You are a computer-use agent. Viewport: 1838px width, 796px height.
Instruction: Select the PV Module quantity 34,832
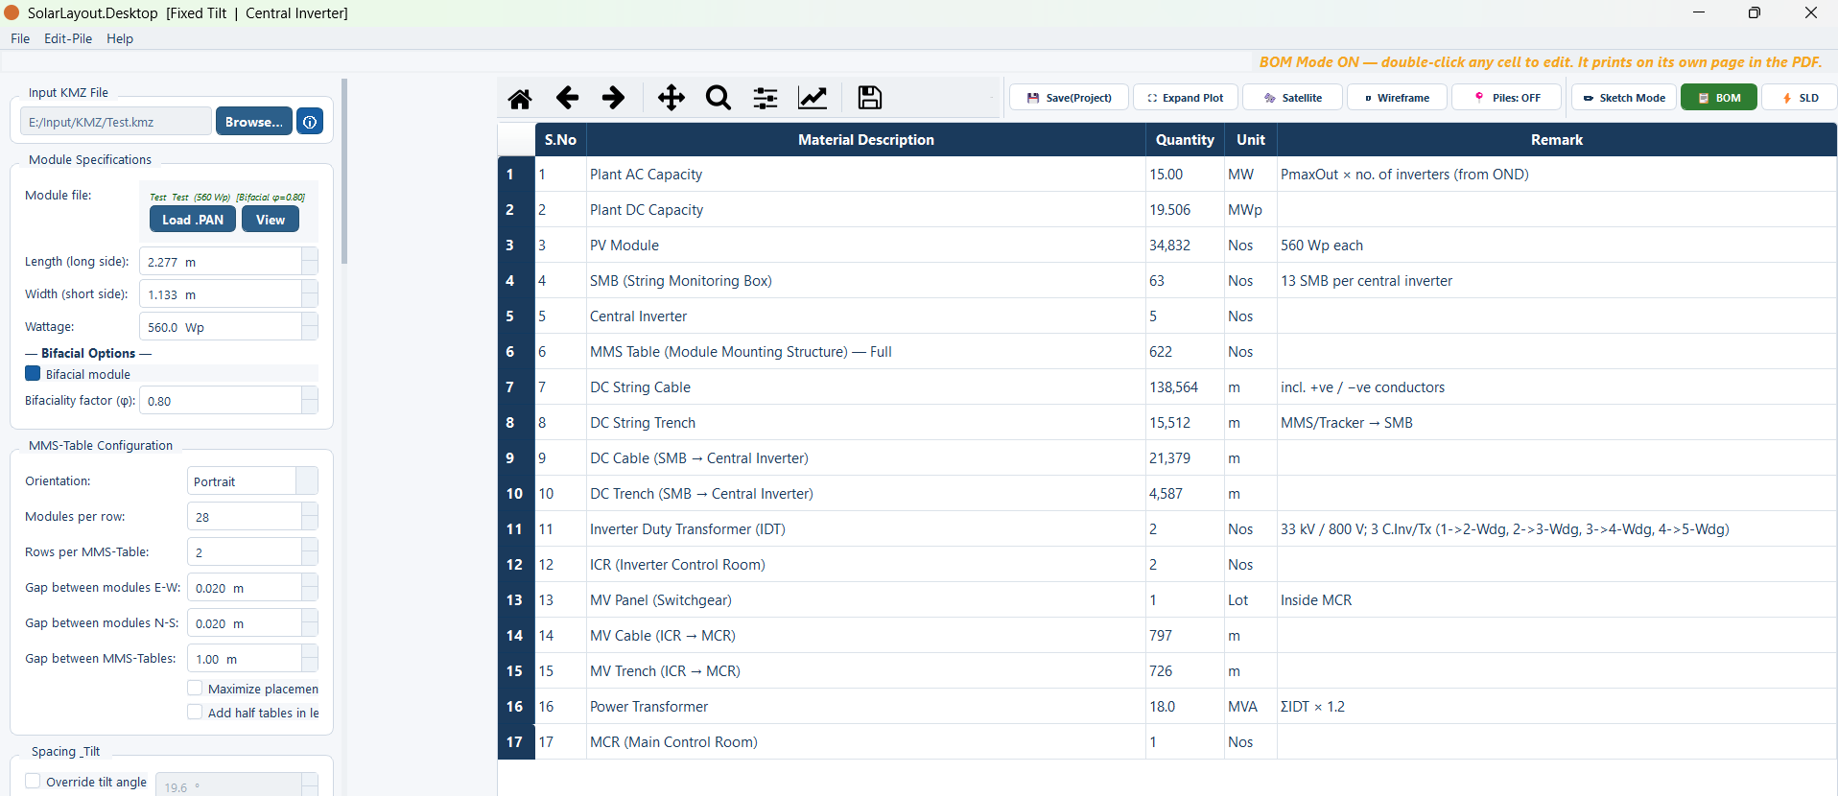click(x=1185, y=246)
